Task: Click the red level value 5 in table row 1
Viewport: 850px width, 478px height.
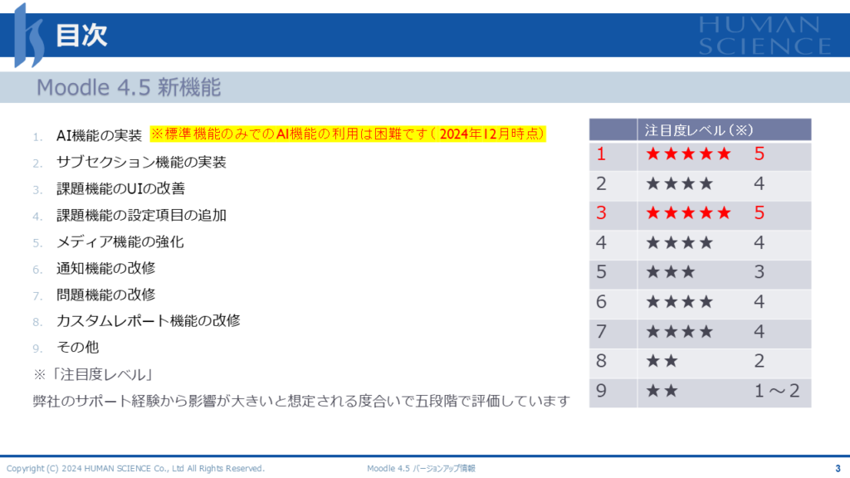Action: click(x=759, y=154)
